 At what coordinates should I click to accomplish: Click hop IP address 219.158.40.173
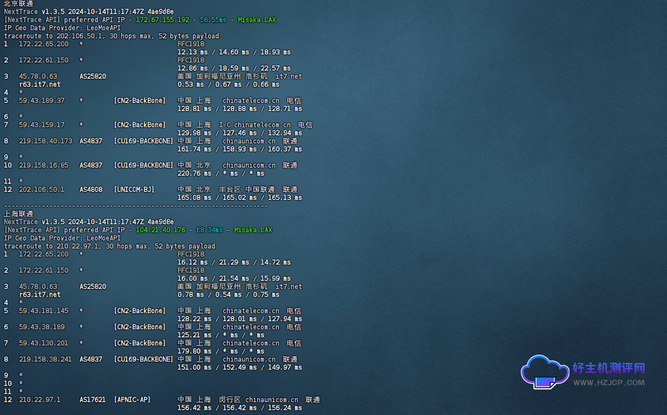tap(45, 141)
